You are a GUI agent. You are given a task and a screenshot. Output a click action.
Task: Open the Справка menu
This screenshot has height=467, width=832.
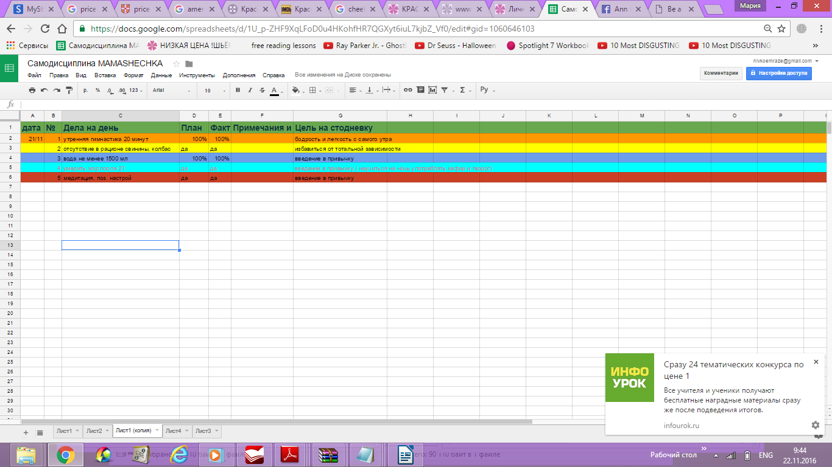[273, 75]
